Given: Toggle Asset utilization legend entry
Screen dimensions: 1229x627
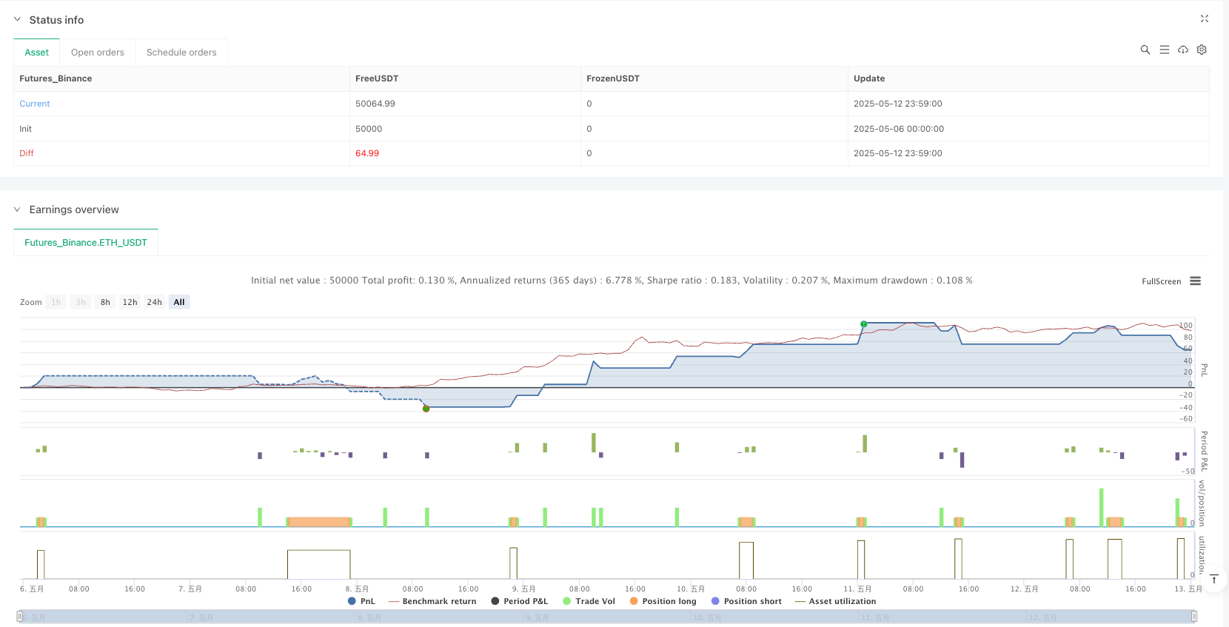Looking at the screenshot, I should point(835,601).
